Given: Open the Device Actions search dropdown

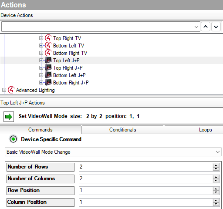Looking at the screenshot, I should pos(196,27).
